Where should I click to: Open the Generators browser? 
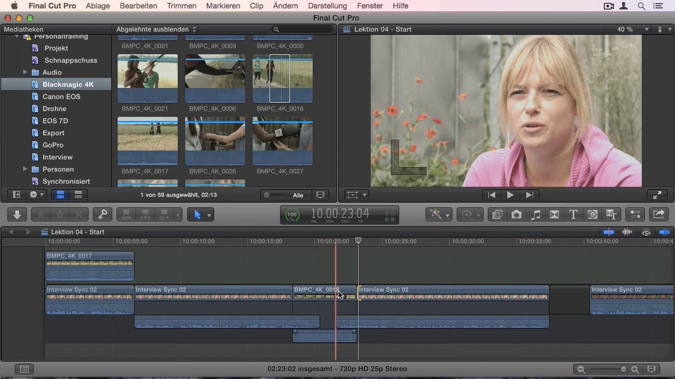592,215
